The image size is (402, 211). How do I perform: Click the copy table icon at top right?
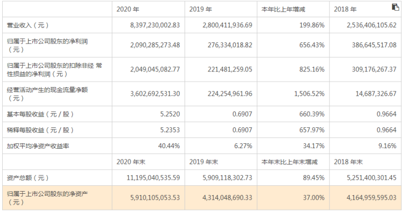[x=396, y=7]
